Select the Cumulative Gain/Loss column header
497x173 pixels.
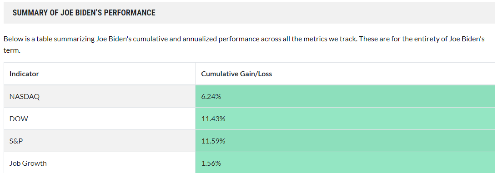pyautogui.click(x=236, y=74)
